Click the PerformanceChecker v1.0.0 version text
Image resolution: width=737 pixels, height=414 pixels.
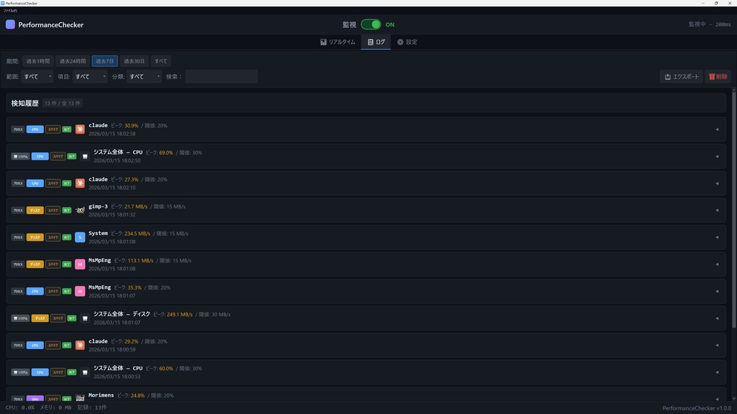(697, 408)
